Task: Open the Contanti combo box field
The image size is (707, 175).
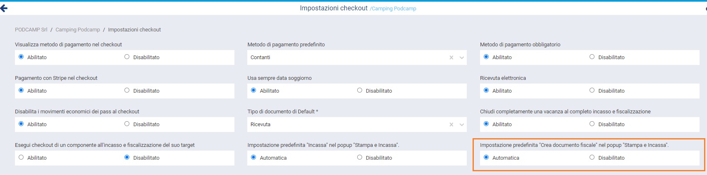Action: click(x=344, y=58)
